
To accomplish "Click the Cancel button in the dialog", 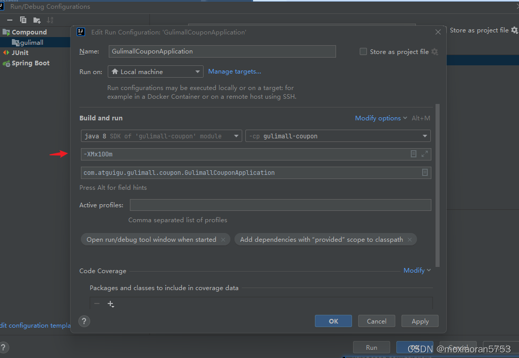I will [377, 321].
